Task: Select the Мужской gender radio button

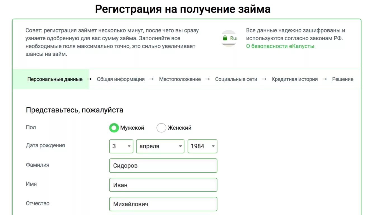Action: click(114, 128)
